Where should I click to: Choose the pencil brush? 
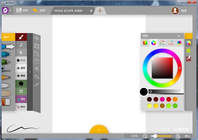[6, 77]
